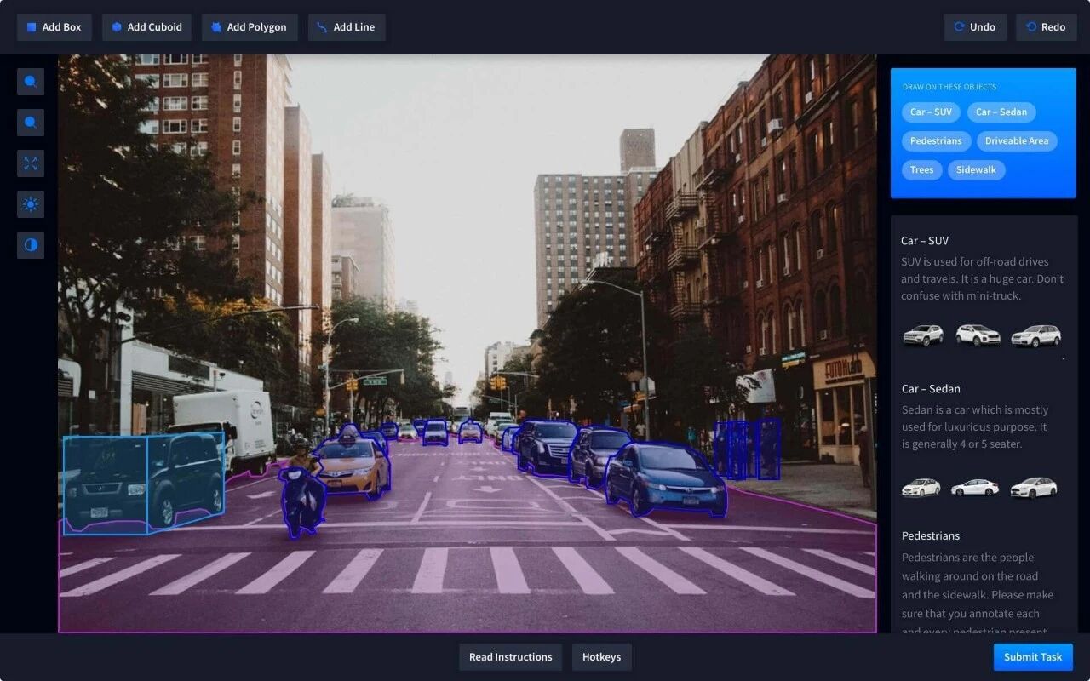Click the 'Car – SUV' description heading
This screenshot has width=1090, height=681.
(925, 241)
